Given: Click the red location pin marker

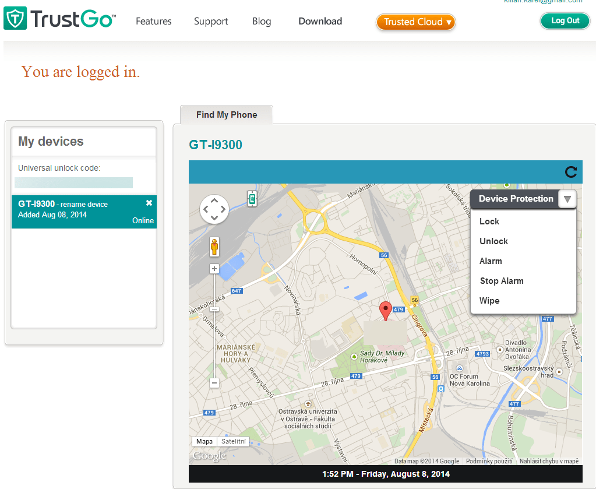Looking at the screenshot, I should coord(386,311).
